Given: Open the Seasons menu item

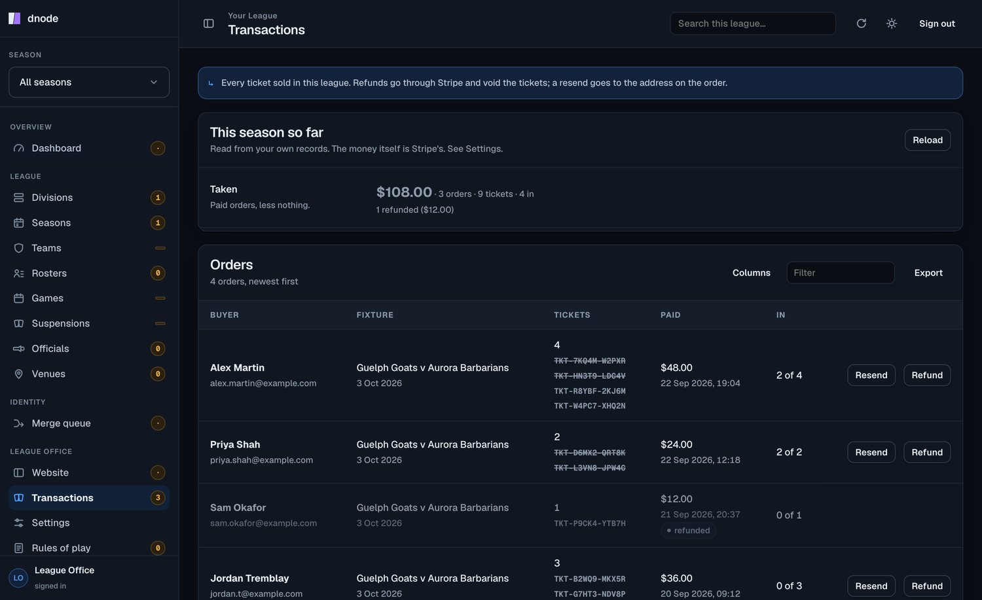Looking at the screenshot, I should [89, 223].
